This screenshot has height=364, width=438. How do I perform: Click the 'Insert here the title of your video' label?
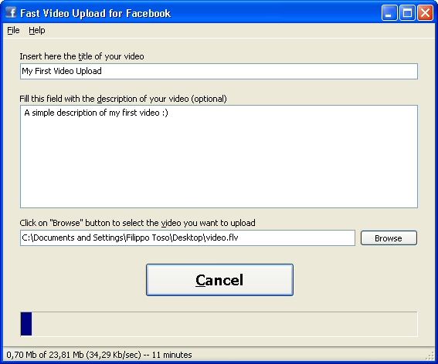tap(82, 56)
